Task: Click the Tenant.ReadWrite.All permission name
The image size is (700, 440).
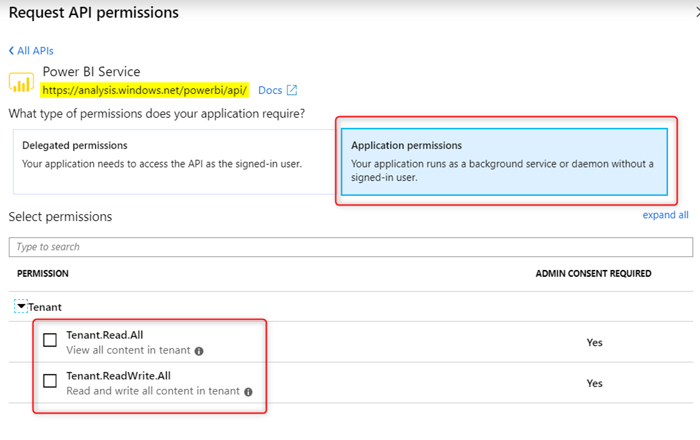Action: tap(119, 375)
